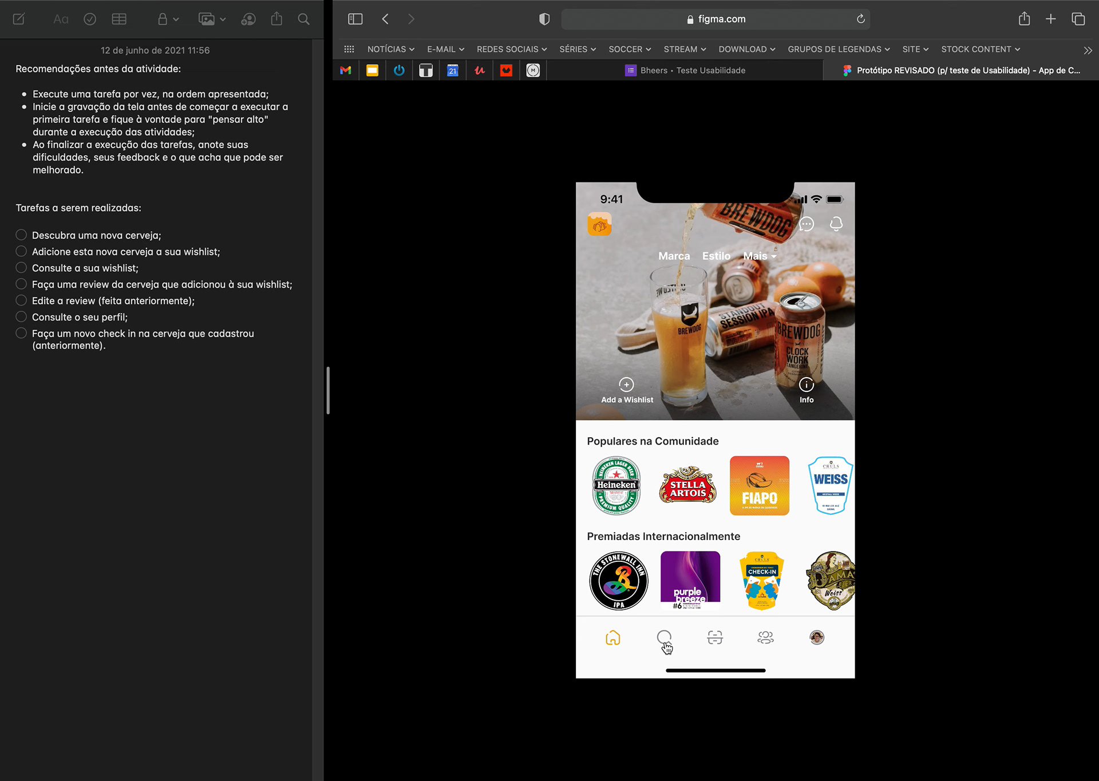Open Heineken beer thumbnail
The width and height of the screenshot is (1099, 781).
pos(616,486)
